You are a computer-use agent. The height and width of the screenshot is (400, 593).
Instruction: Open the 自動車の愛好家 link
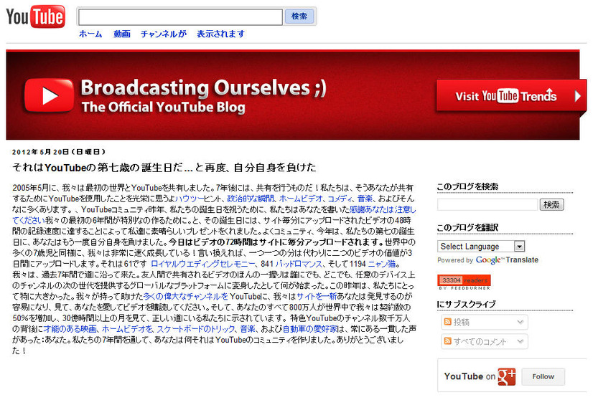[x=309, y=329]
